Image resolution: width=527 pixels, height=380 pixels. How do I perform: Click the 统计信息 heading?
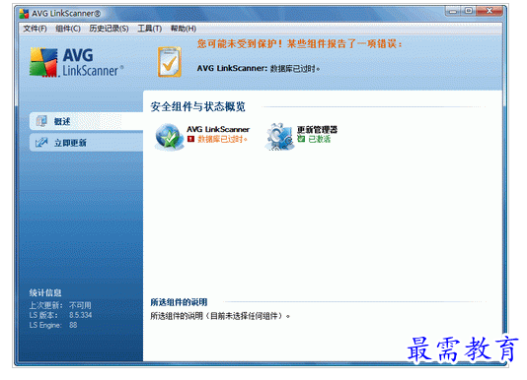coord(45,292)
